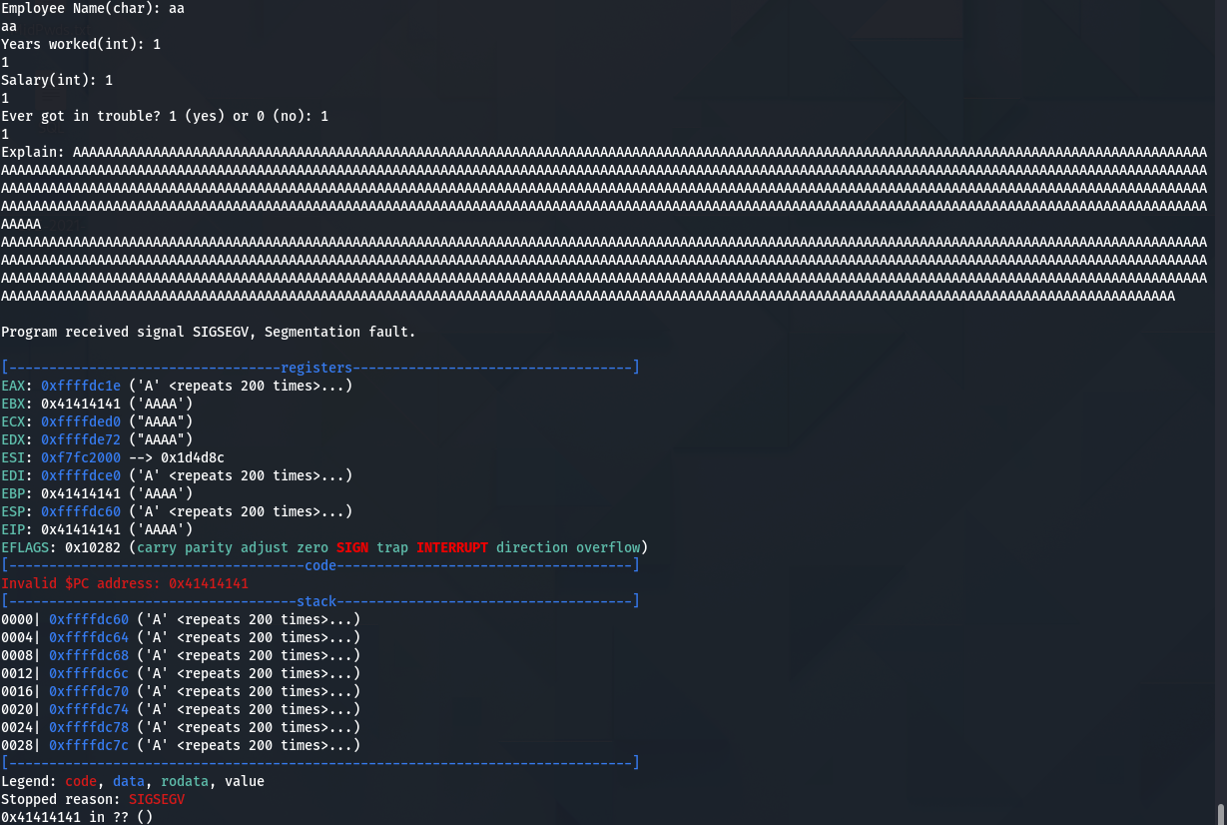1227x825 pixels.
Task: Click the "stack" section header
Action: click(316, 601)
